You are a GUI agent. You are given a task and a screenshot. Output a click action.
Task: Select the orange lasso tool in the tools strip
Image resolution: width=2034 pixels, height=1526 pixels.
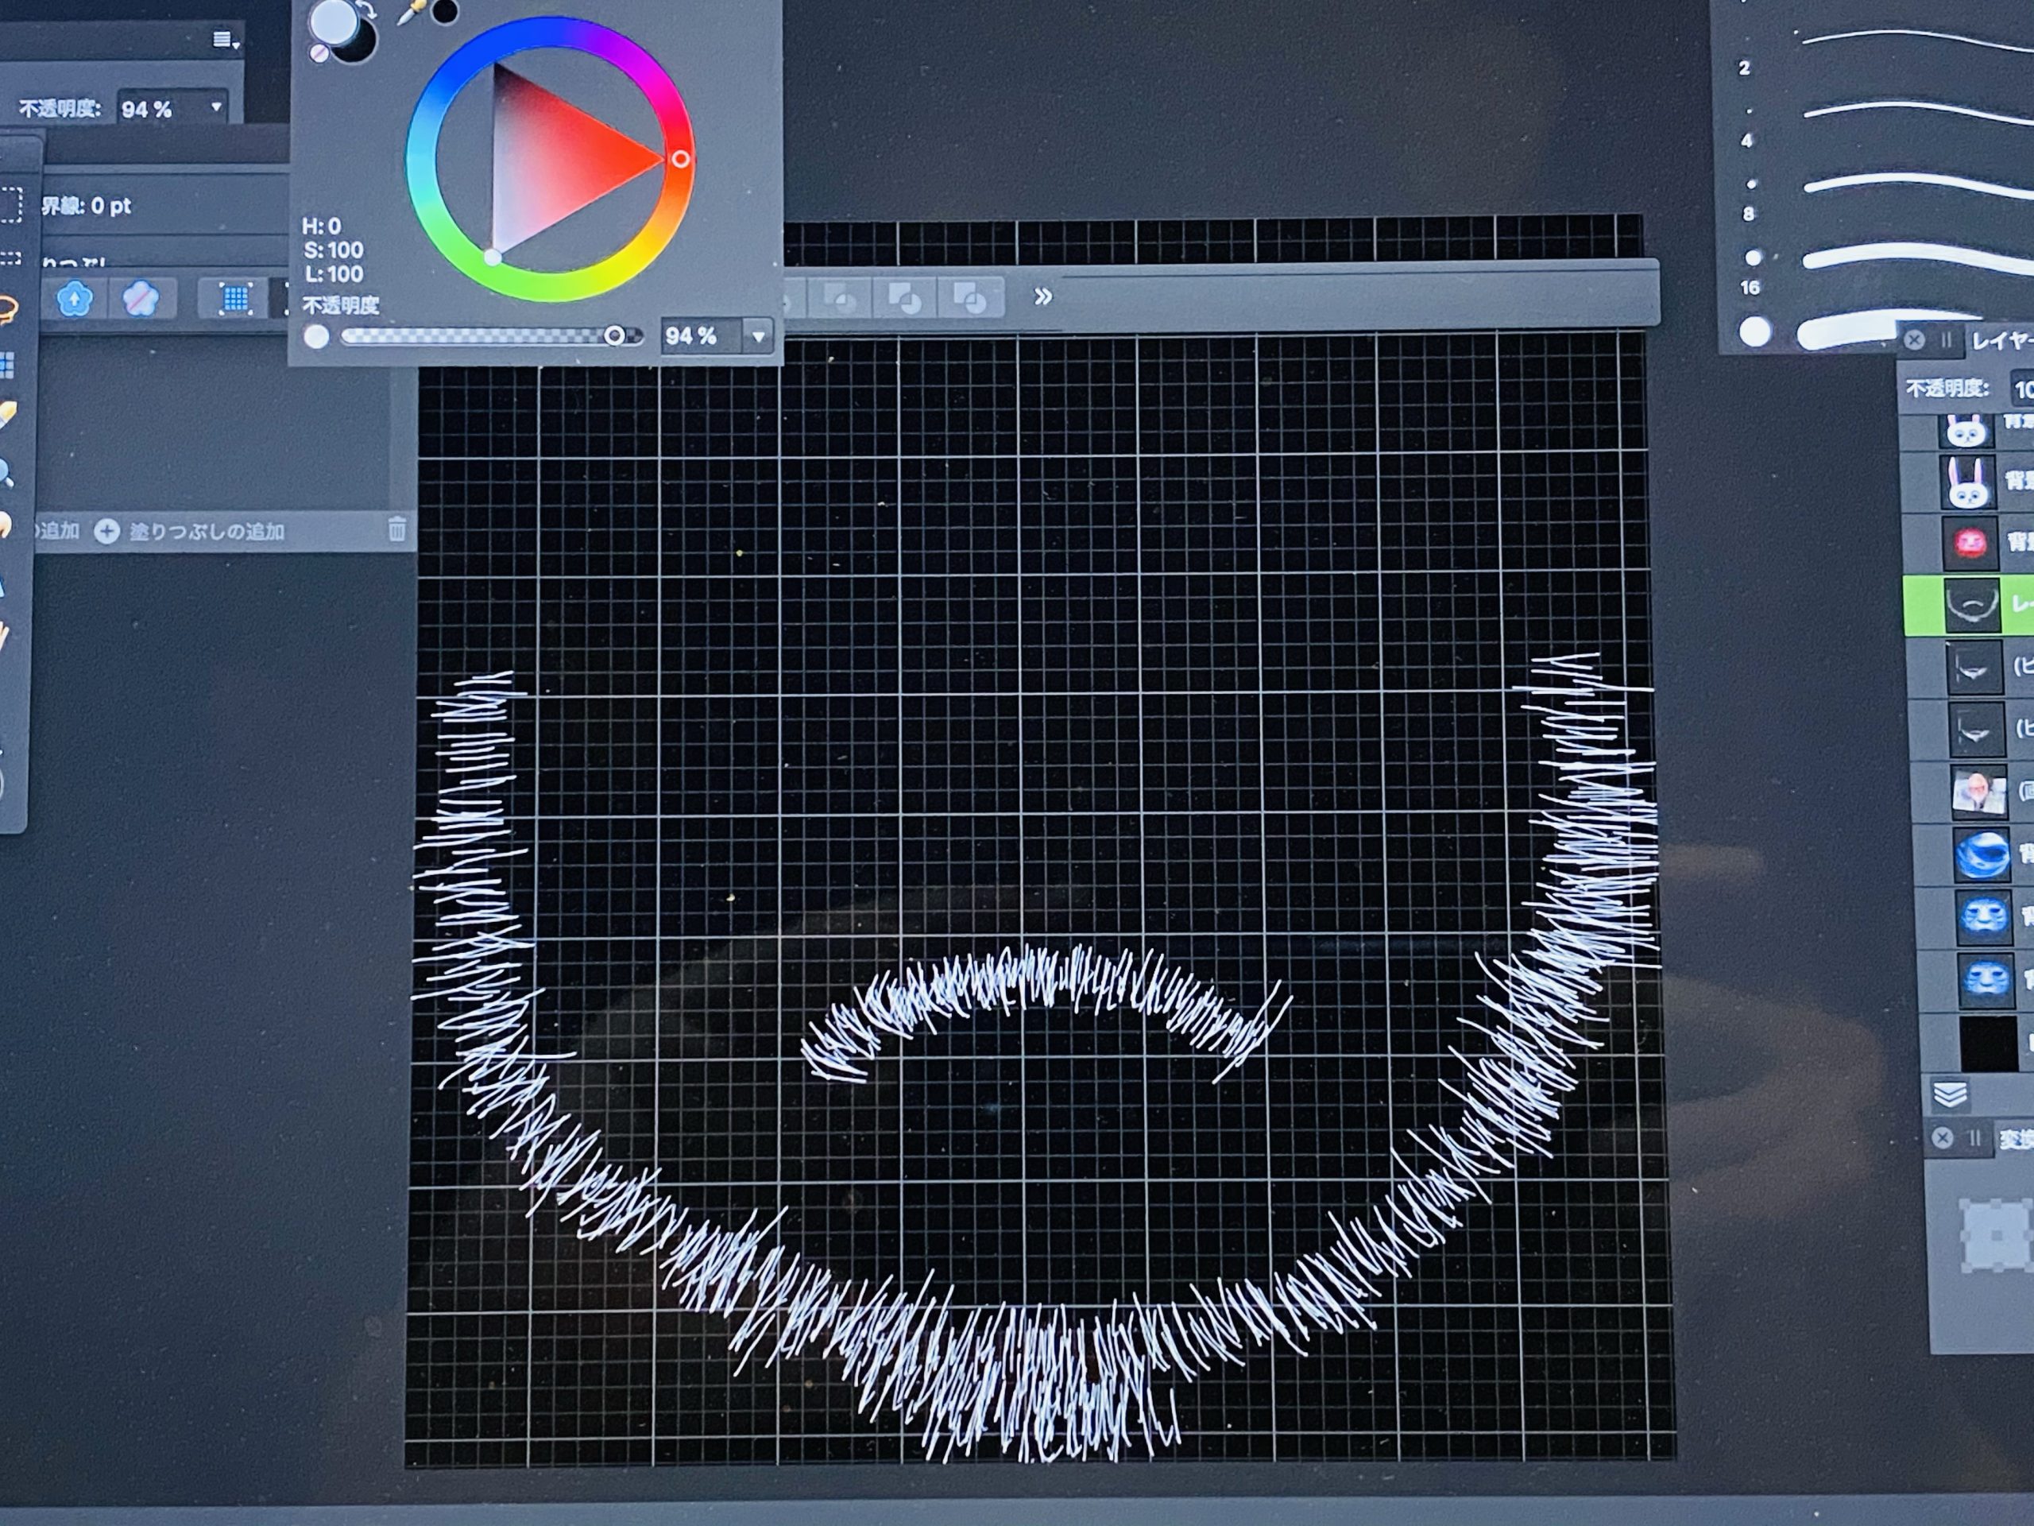[x=7, y=309]
